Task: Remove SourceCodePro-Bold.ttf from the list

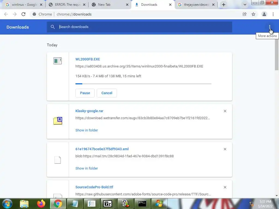Action: point(225,187)
